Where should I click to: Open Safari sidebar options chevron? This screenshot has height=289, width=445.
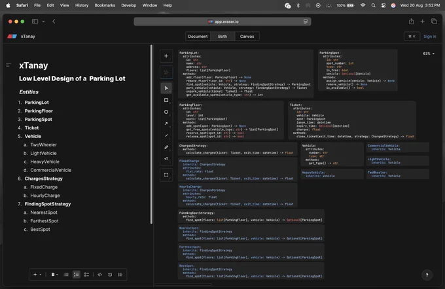coord(43,22)
